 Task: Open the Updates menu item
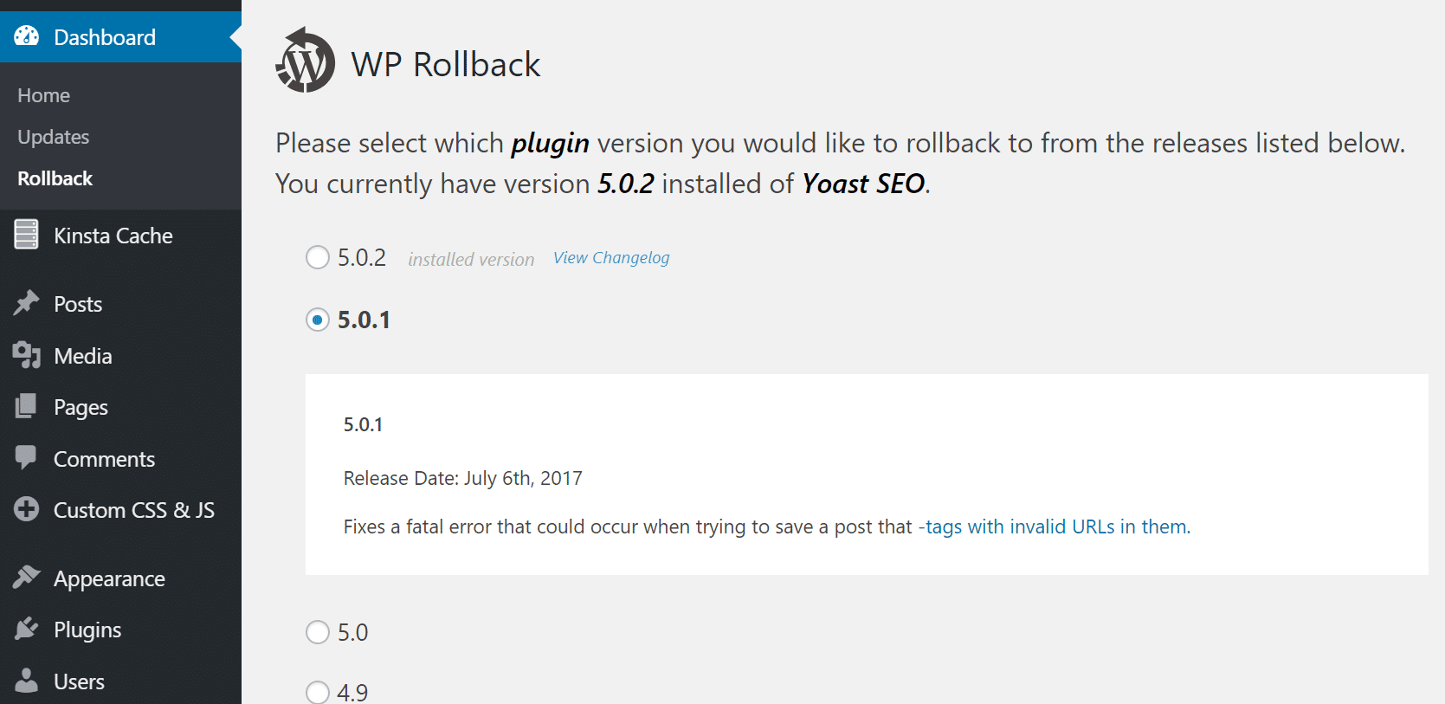[53, 136]
